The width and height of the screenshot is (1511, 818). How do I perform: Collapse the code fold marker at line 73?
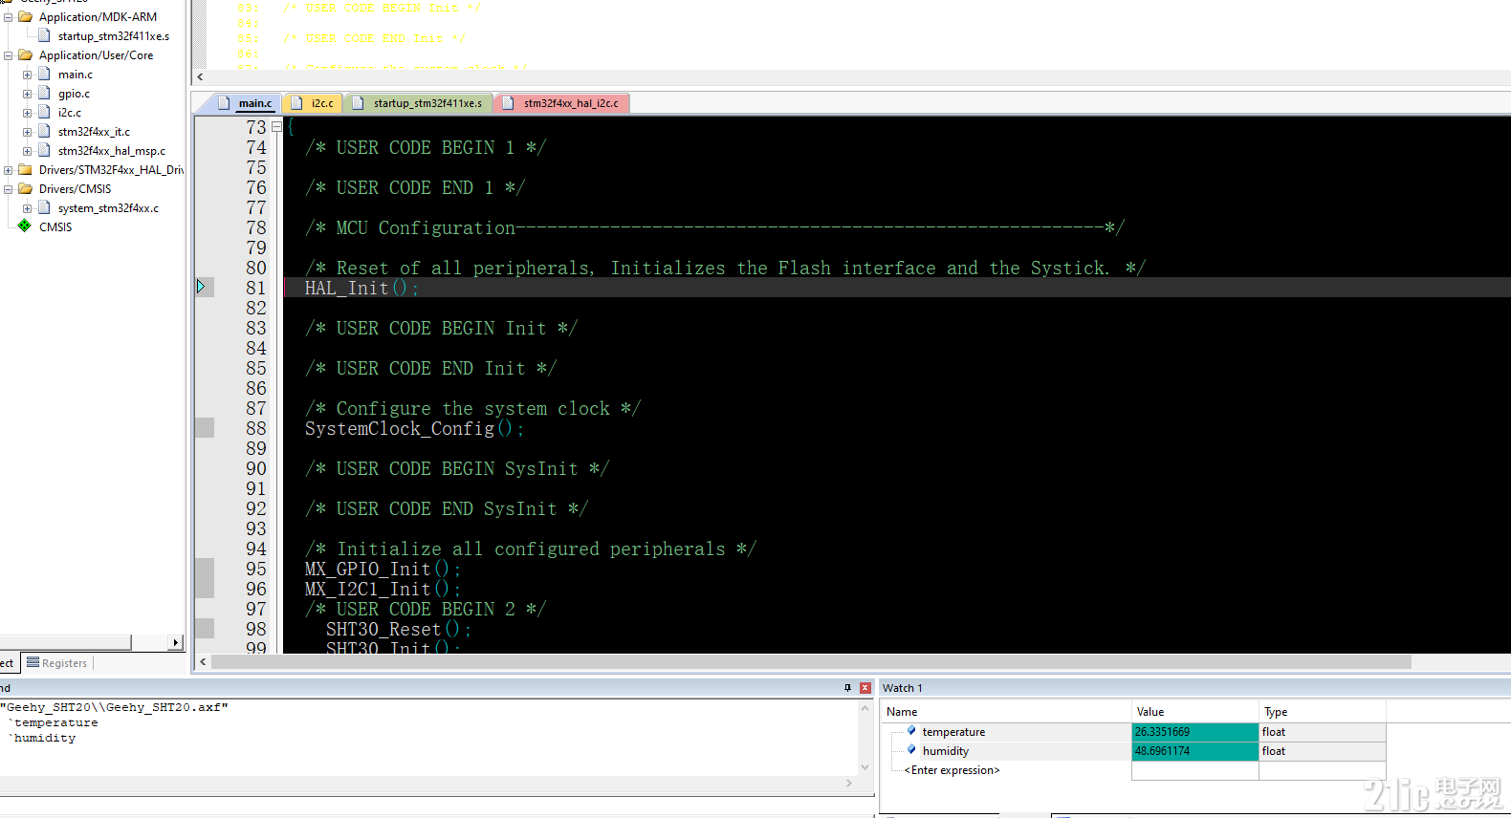pos(276,126)
